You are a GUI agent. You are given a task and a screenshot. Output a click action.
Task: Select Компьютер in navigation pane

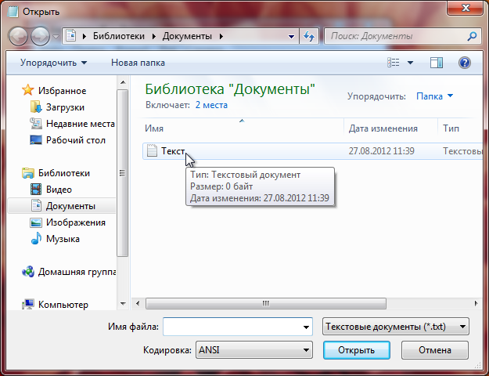63,305
